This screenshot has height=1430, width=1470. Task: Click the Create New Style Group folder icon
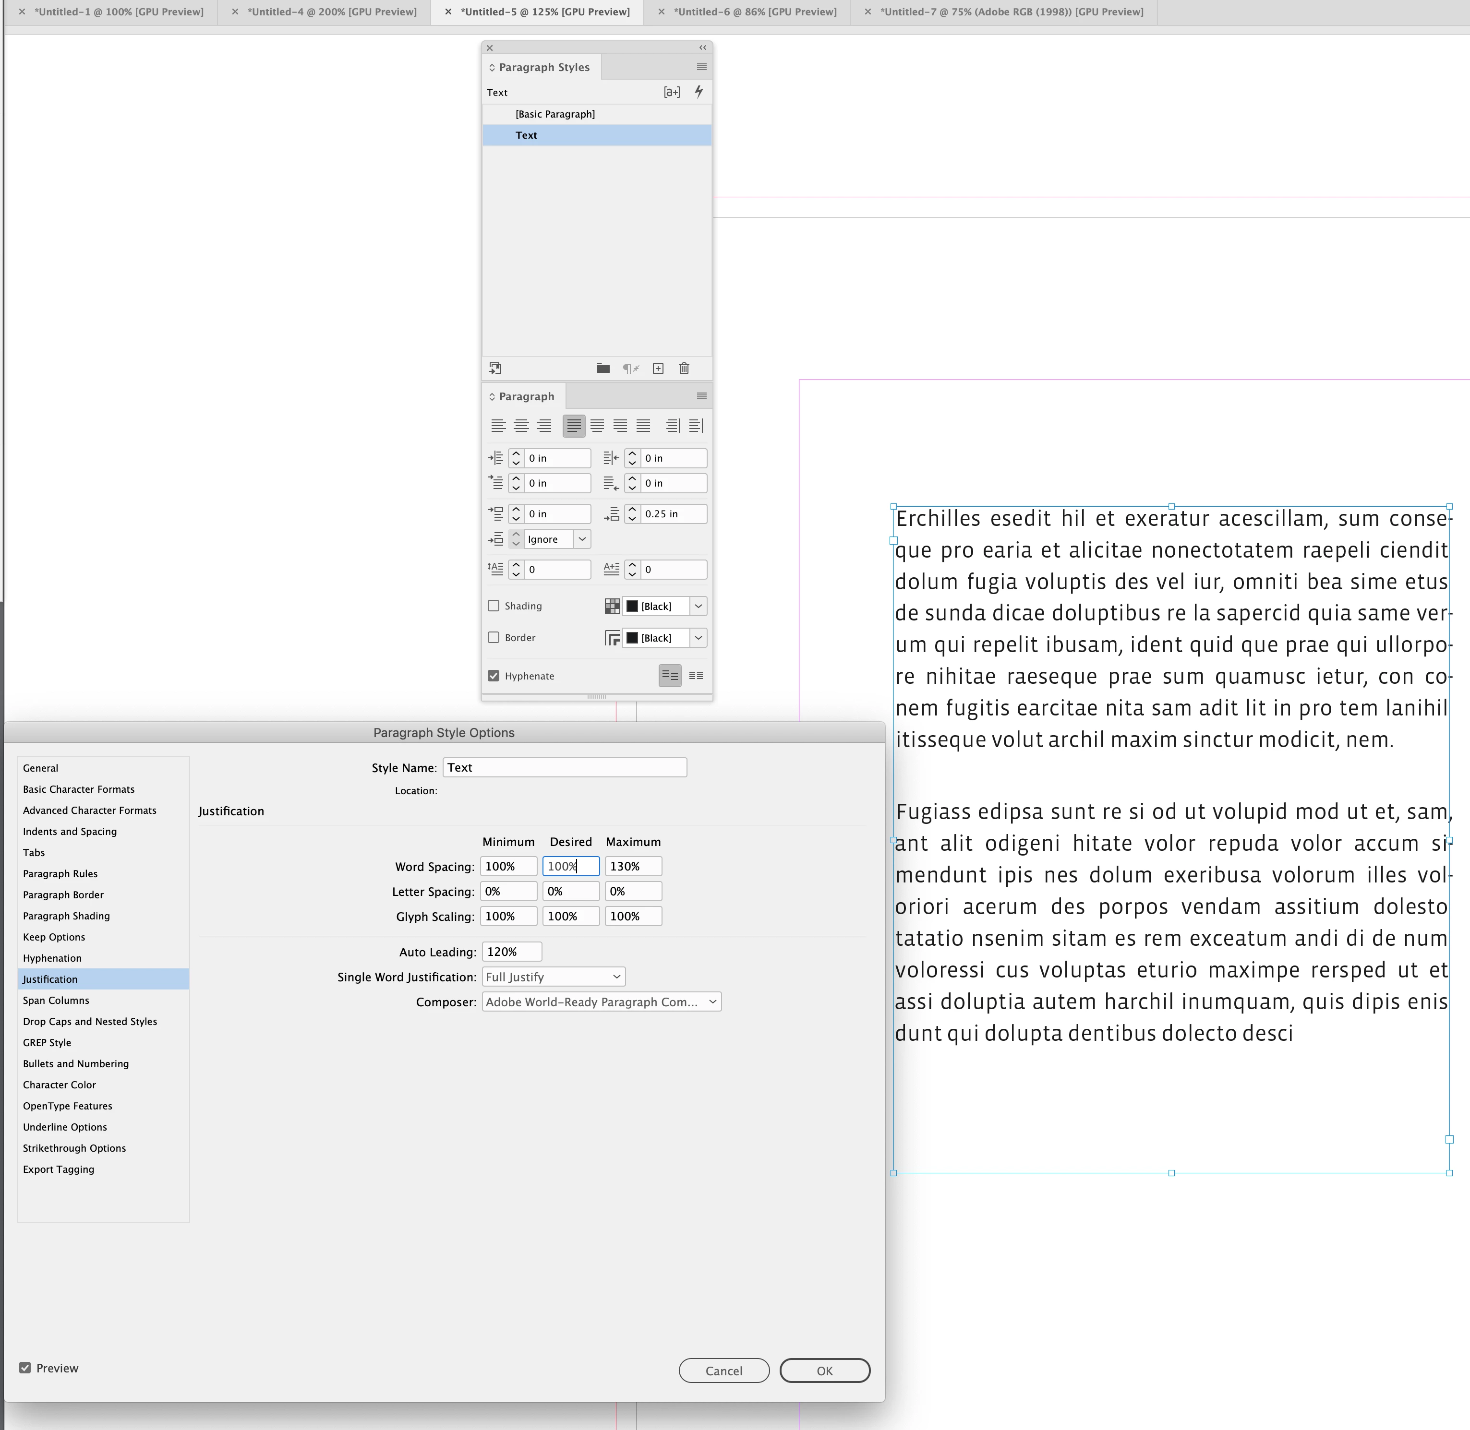(602, 368)
